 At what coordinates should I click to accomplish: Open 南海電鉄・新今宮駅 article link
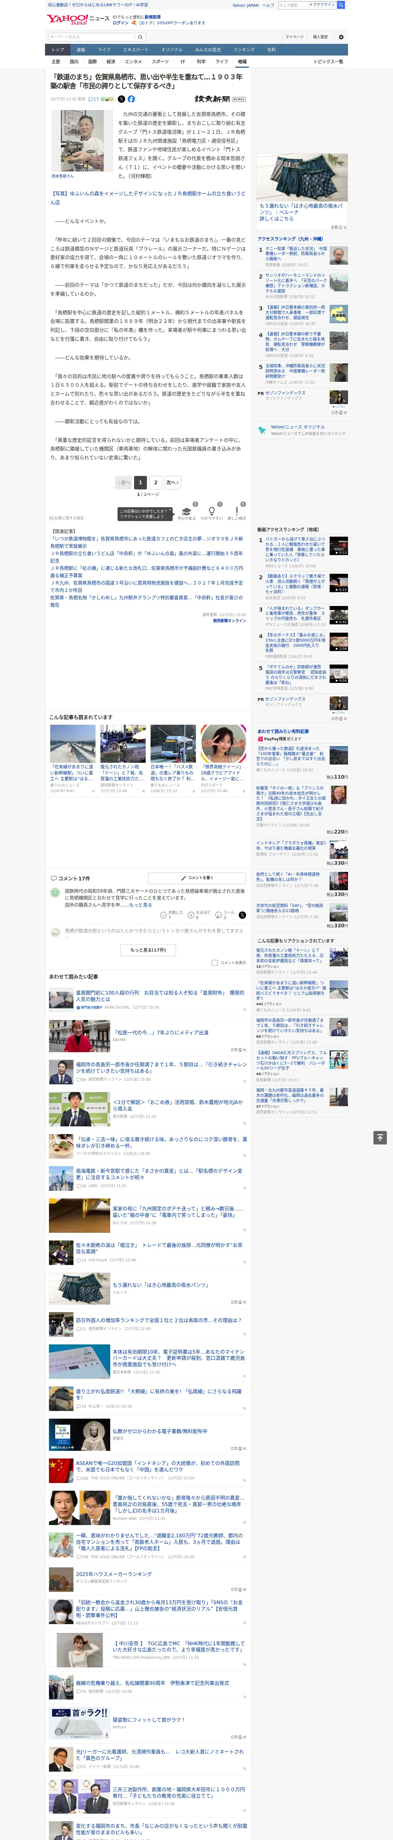[159, 1174]
